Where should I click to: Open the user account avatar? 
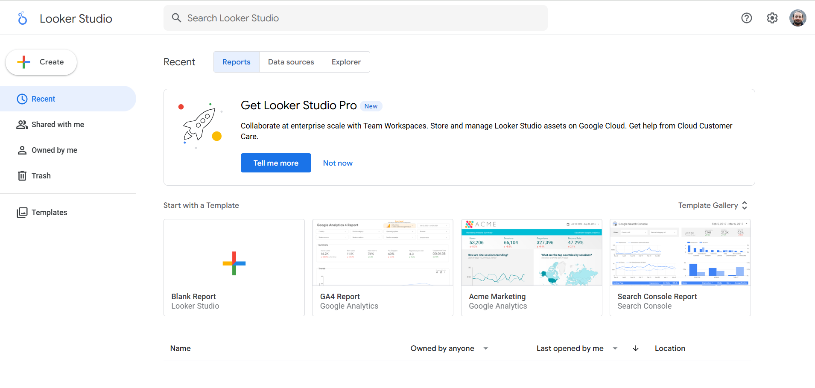tap(797, 18)
